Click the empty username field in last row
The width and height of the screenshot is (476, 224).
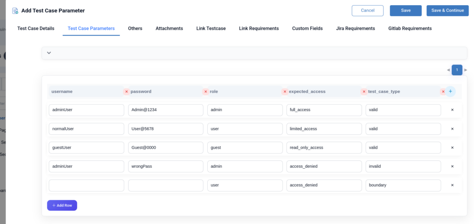point(86,185)
